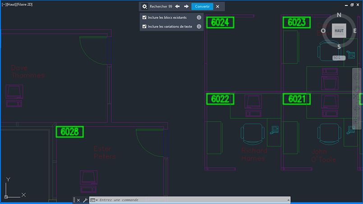Image resolution: width=363 pixels, height=204 pixels.
Task: Go to the previous search result arrow
Action: point(177,6)
